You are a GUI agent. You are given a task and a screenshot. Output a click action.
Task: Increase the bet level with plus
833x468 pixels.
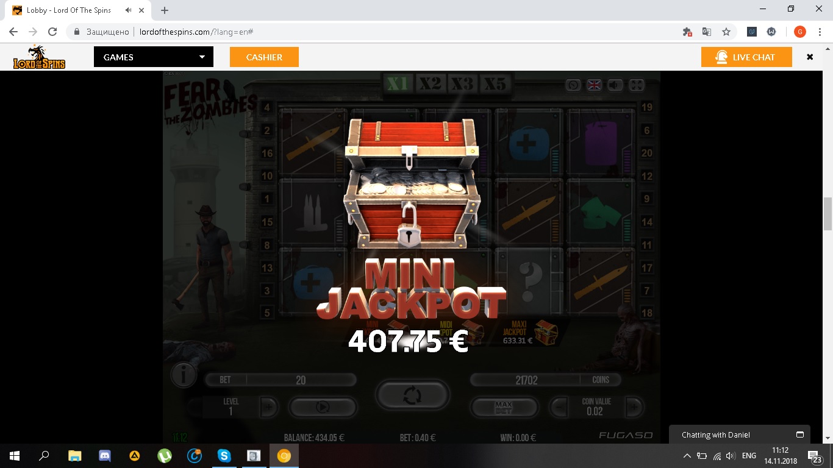(x=268, y=407)
